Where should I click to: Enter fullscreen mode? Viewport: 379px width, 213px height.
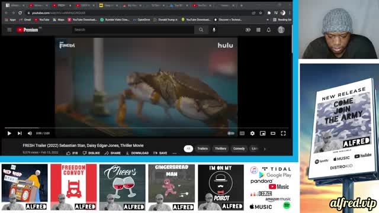283,133
